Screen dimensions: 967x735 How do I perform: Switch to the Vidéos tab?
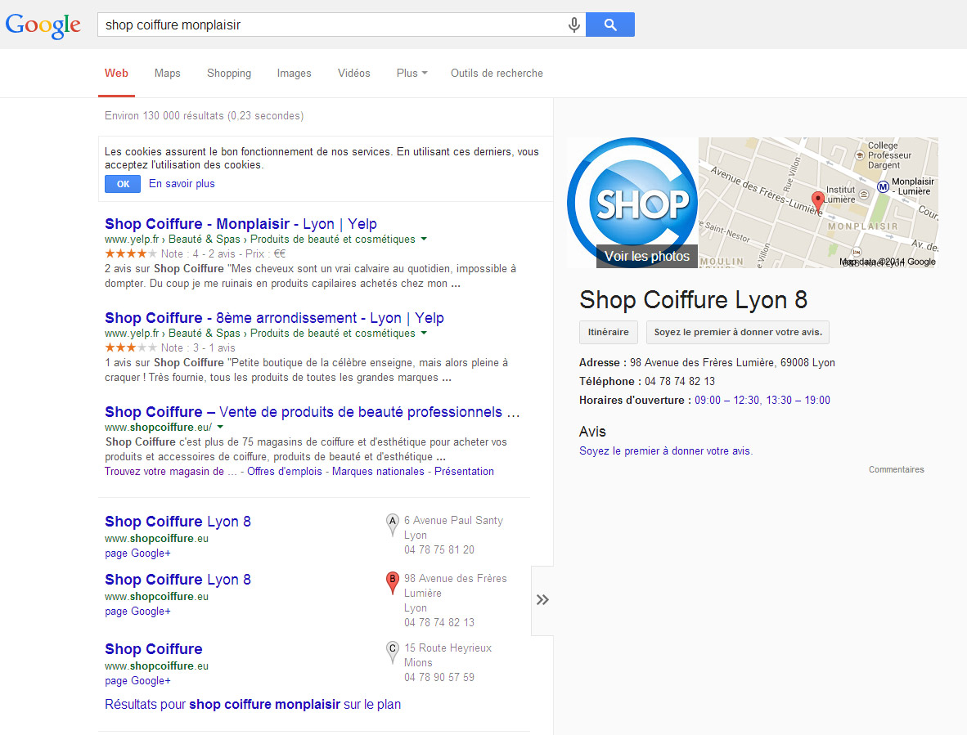(354, 74)
